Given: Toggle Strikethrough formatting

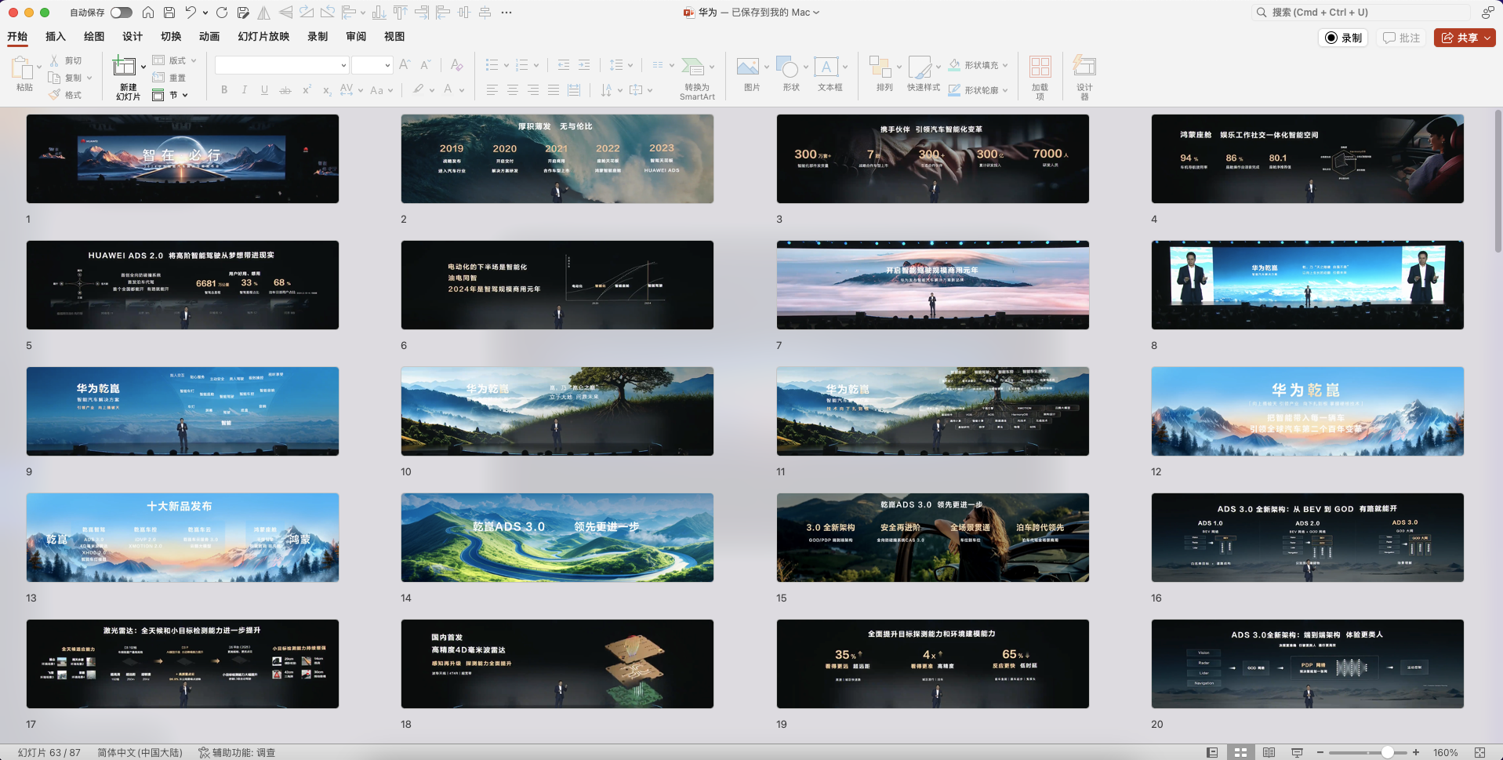Looking at the screenshot, I should click(285, 90).
